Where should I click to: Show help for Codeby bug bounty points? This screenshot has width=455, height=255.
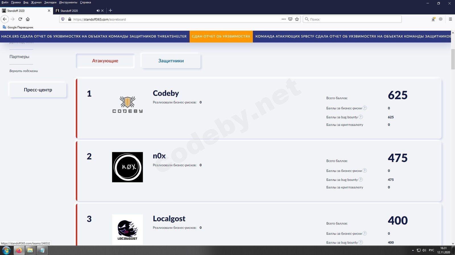(x=361, y=117)
